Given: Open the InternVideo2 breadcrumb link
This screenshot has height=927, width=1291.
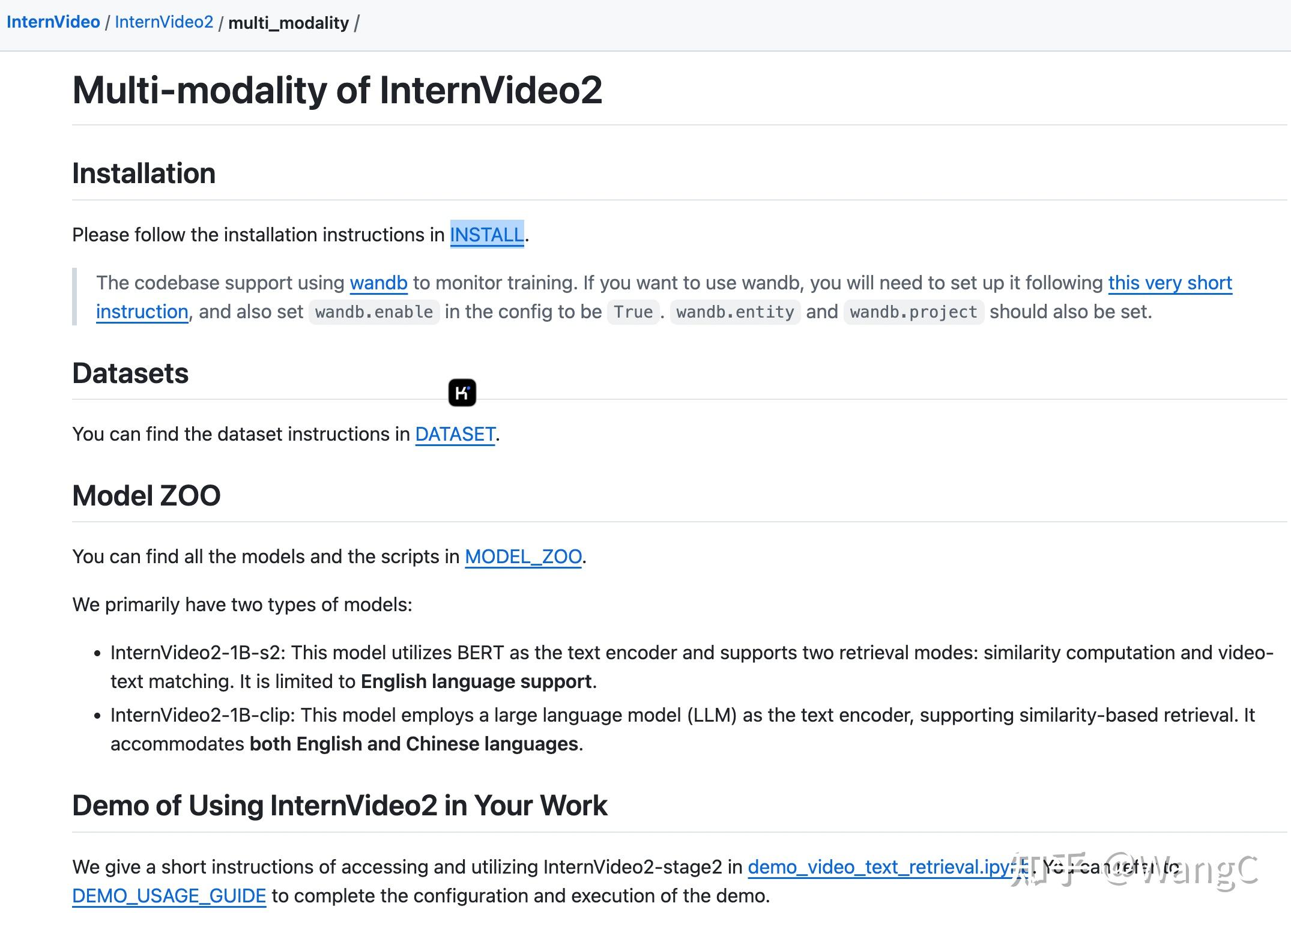Looking at the screenshot, I should click(x=164, y=22).
